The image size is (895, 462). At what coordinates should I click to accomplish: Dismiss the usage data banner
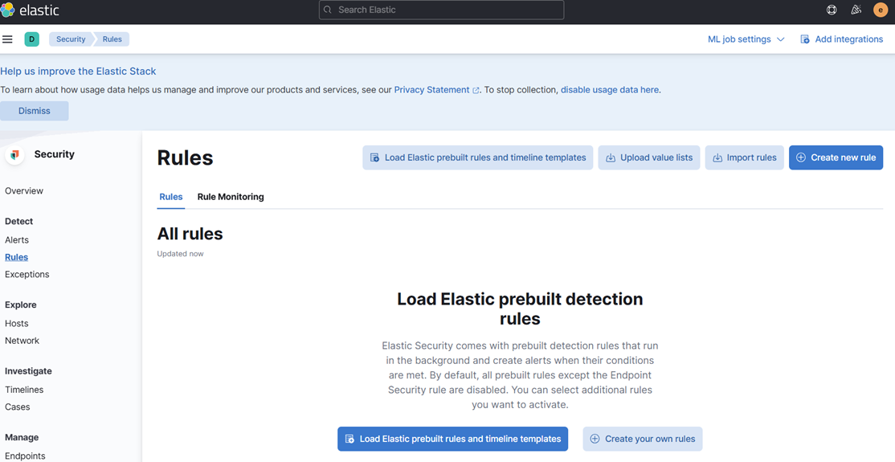(x=35, y=111)
